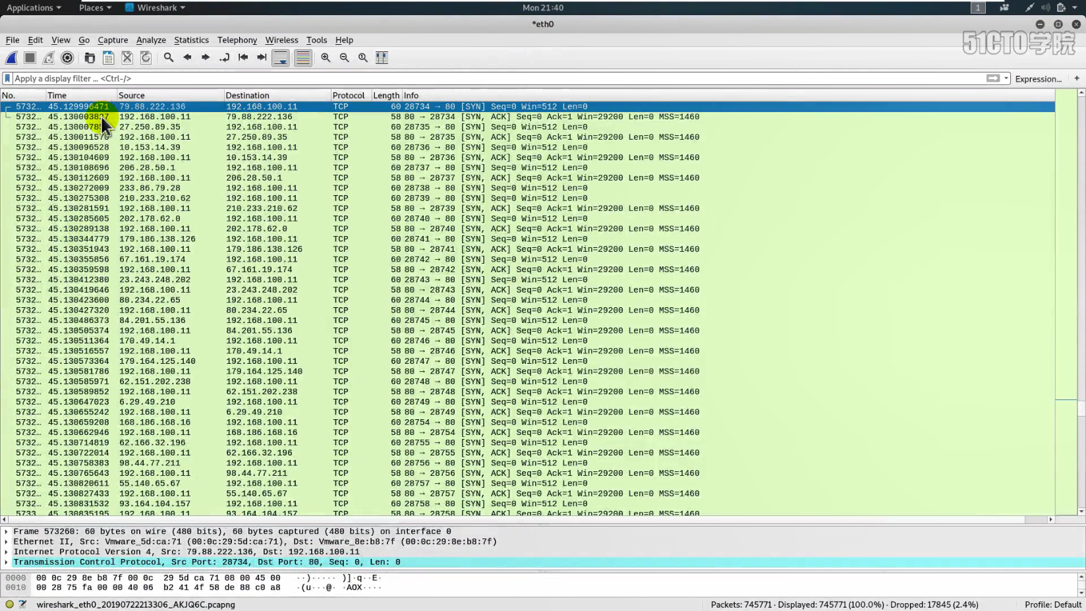Image resolution: width=1086 pixels, height=611 pixels.
Task: Click the expert information dot in status bar
Action: click(8, 604)
